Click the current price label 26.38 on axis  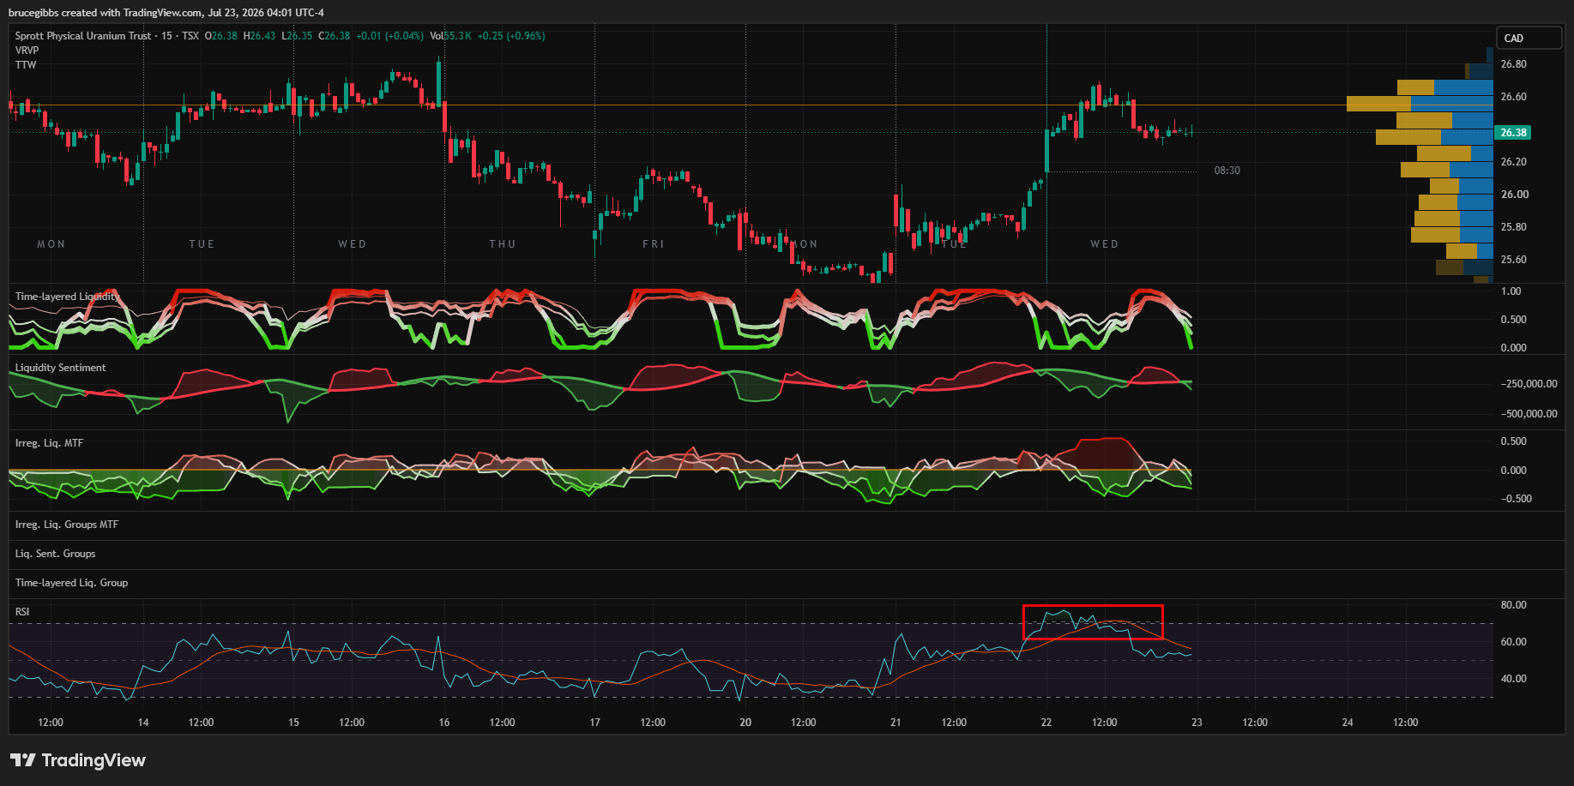[1513, 133]
